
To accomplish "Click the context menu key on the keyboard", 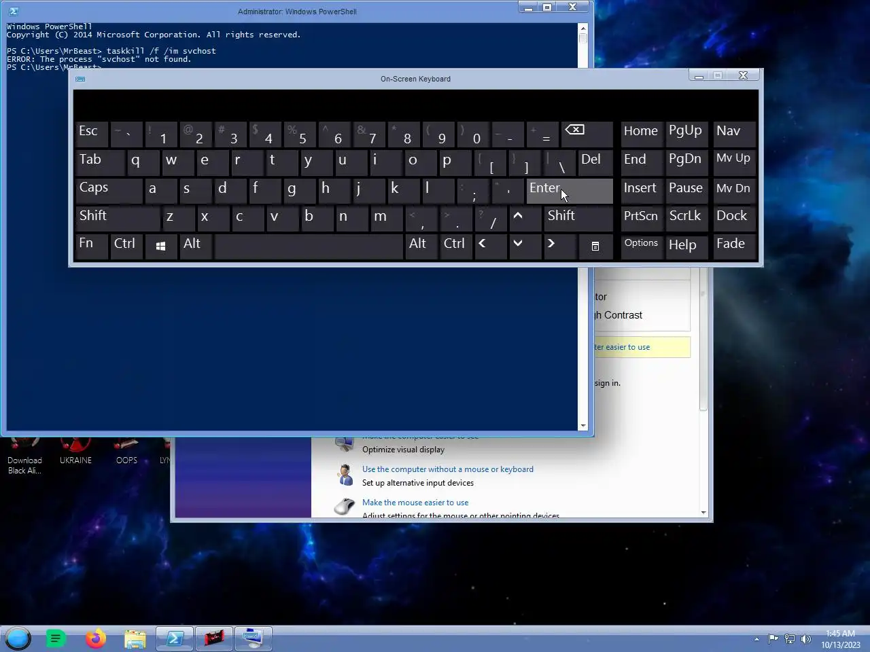I will coord(595,246).
